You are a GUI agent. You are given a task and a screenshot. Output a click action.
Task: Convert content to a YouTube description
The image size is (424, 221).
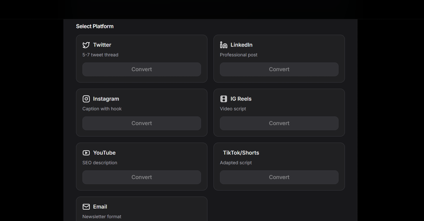click(x=142, y=177)
